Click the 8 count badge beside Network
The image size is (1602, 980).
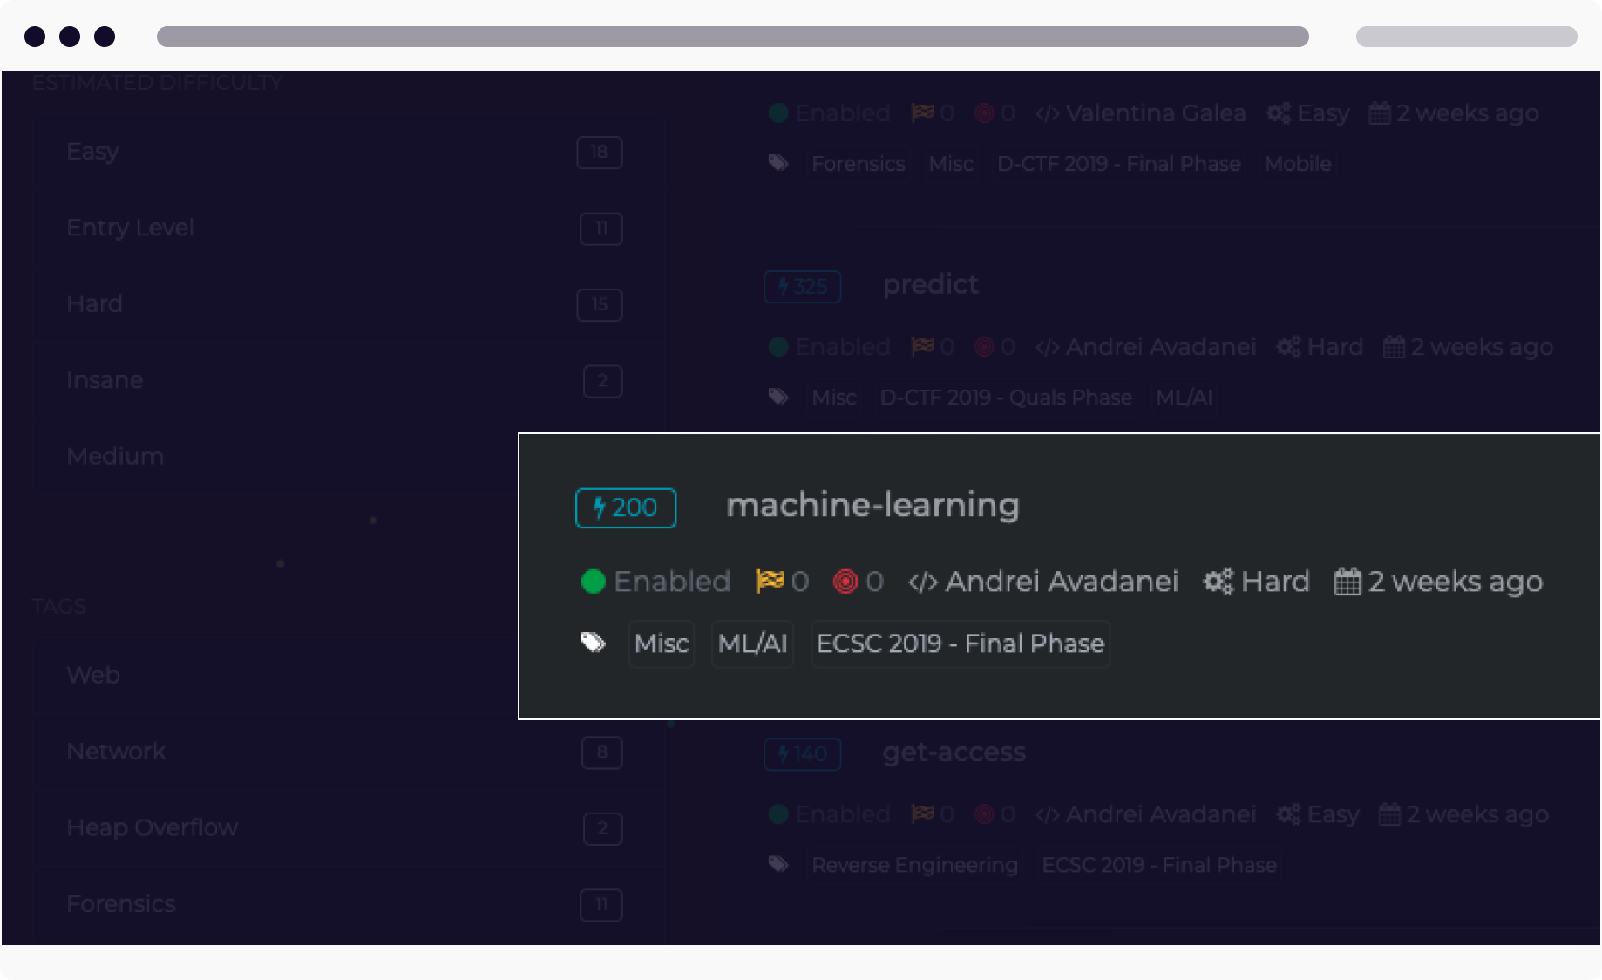pos(602,752)
